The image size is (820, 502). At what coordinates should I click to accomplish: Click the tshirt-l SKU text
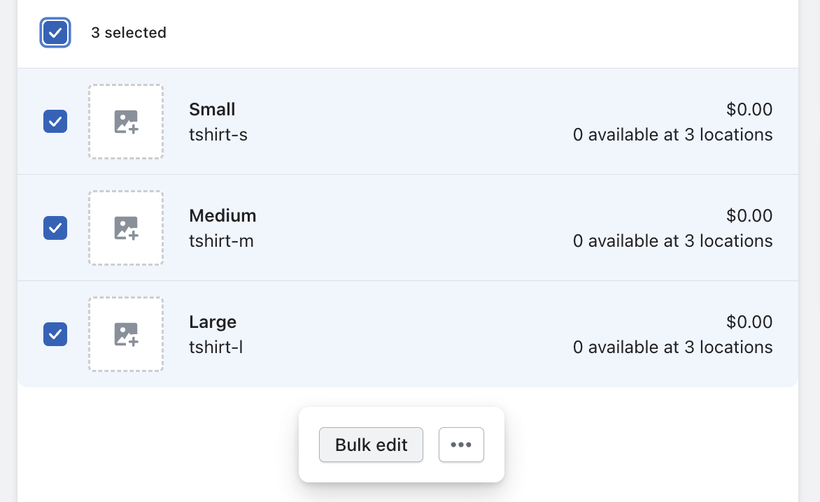point(215,347)
